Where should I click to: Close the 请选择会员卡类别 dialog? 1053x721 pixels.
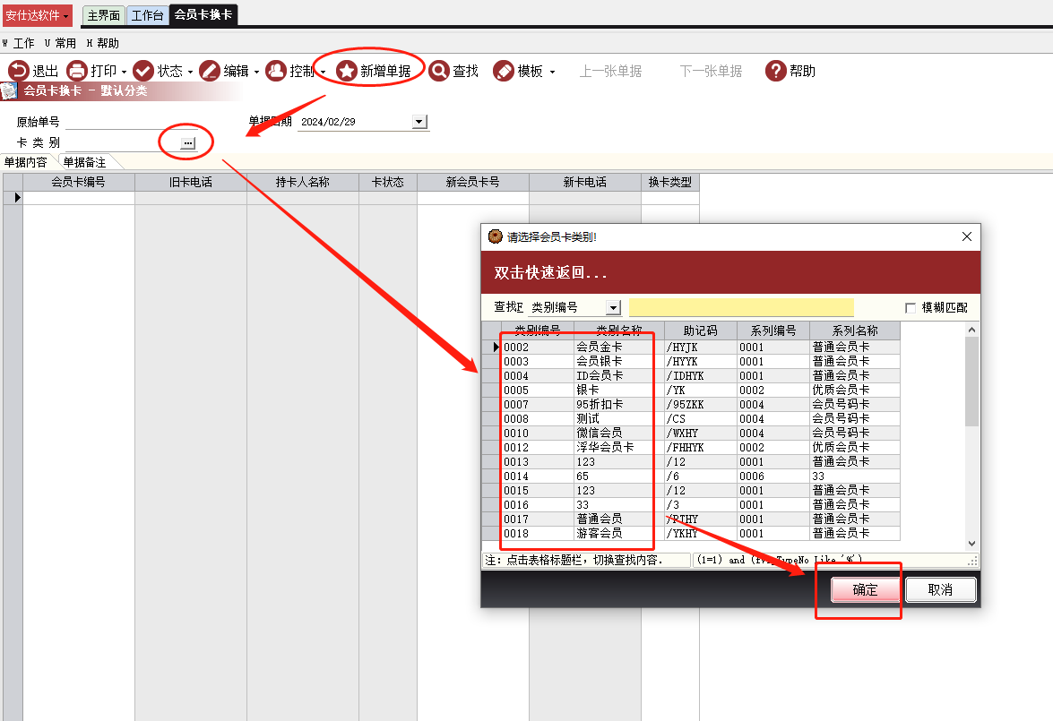[967, 236]
